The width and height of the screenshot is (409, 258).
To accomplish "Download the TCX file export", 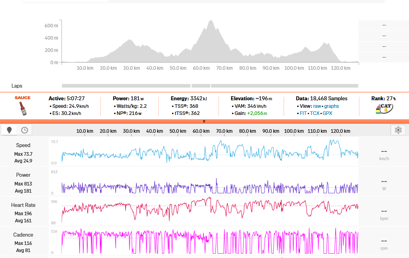I will (315, 113).
